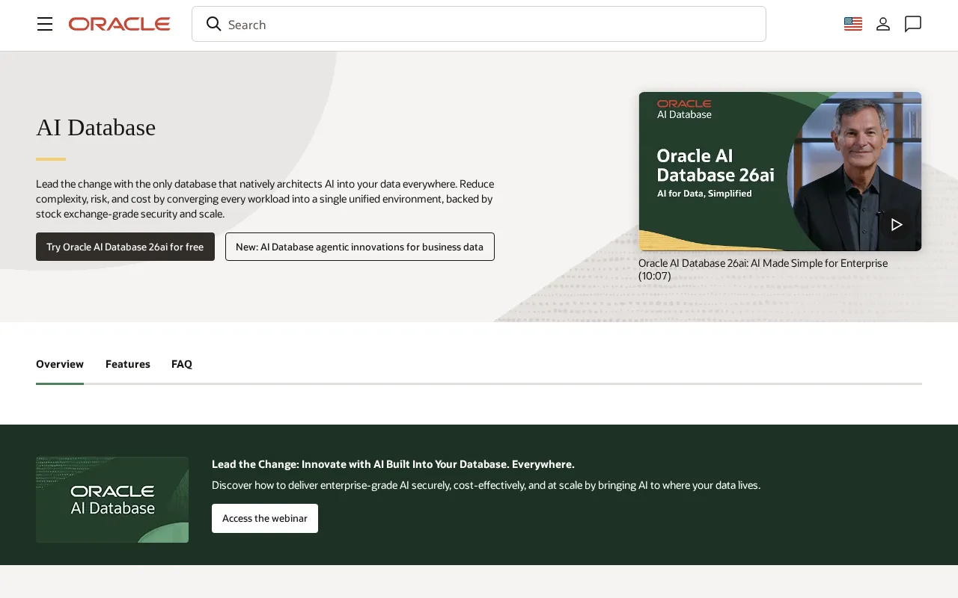Open the Oracle AI Database 26ai video thumbnail
Screen dimensions: 958x598
[780, 171]
